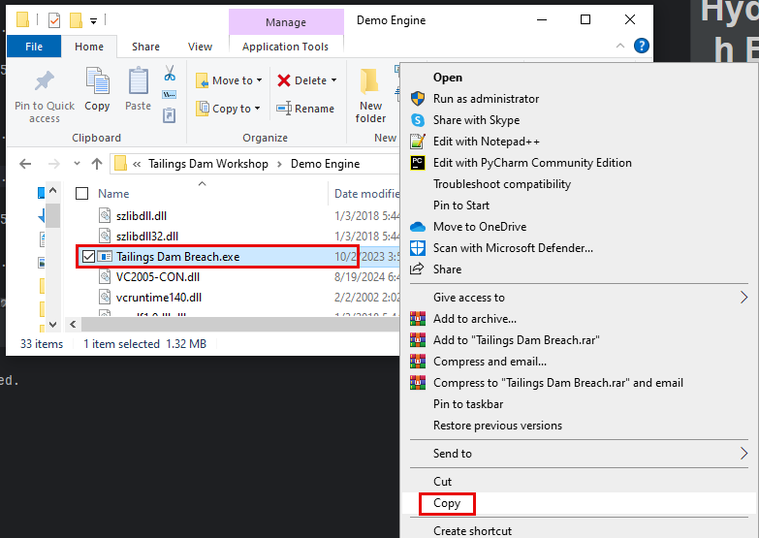
Task: Click the Back arrow navigation icon
Action: (25, 164)
